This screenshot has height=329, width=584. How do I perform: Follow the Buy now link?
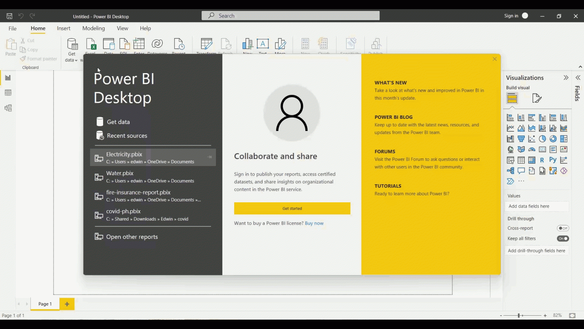pyautogui.click(x=314, y=224)
